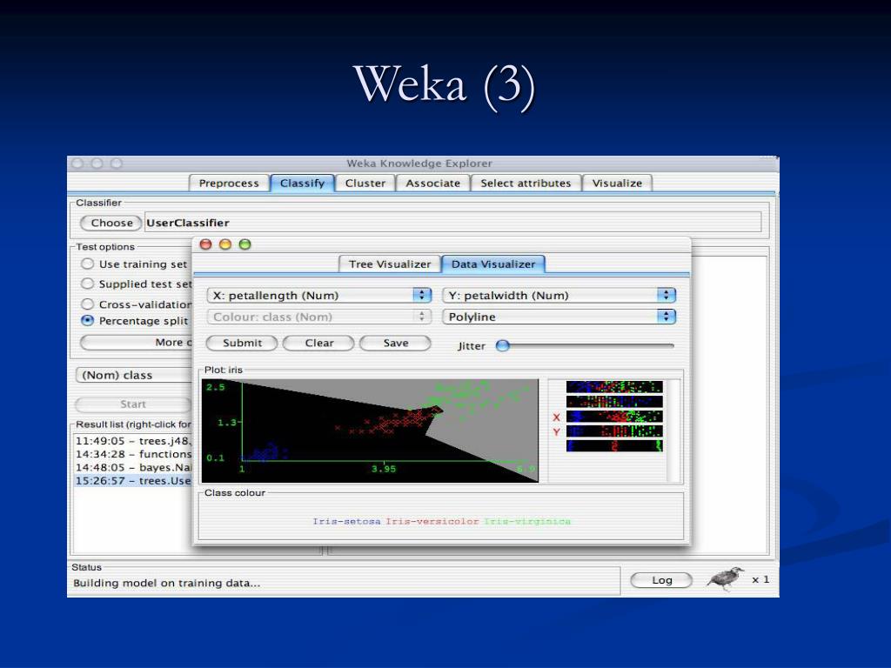Image resolution: width=891 pixels, height=668 pixels.
Task: Open the X: petallength axis dropdown
Action: (x=318, y=296)
